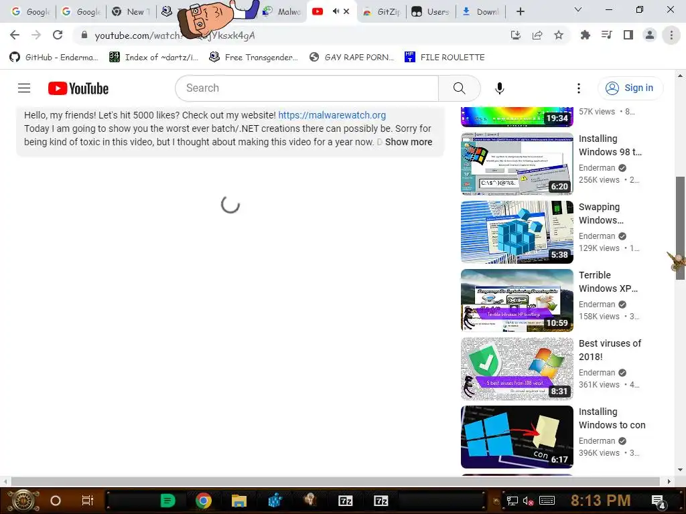Click the muted volume tray icon
The width and height of the screenshot is (686, 514).
[x=528, y=501]
